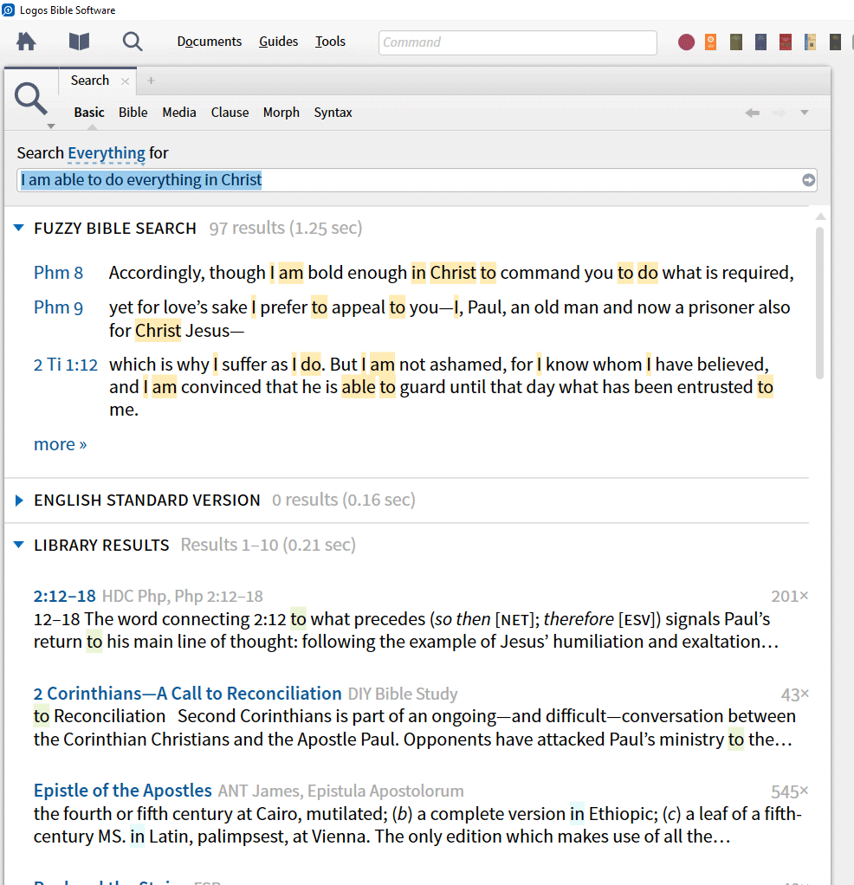Image resolution: width=854 pixels, height=885 pixels.
Task: Select the Search tab
Action: [x=90, y=81]
